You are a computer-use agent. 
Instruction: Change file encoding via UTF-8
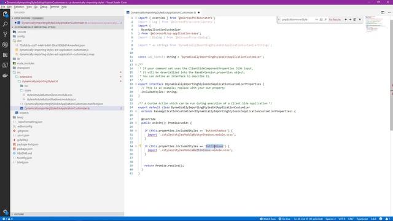point(342,219)
